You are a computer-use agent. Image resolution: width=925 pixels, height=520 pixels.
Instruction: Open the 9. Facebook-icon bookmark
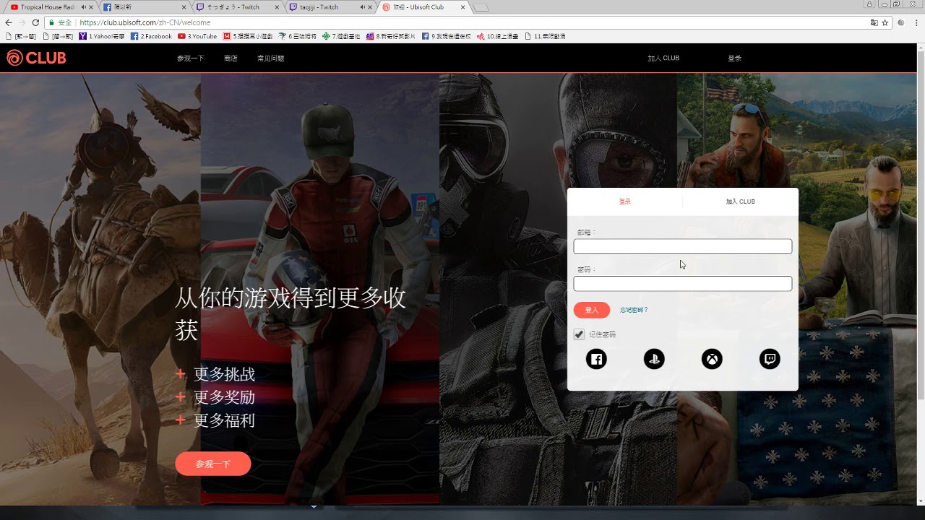446,36
